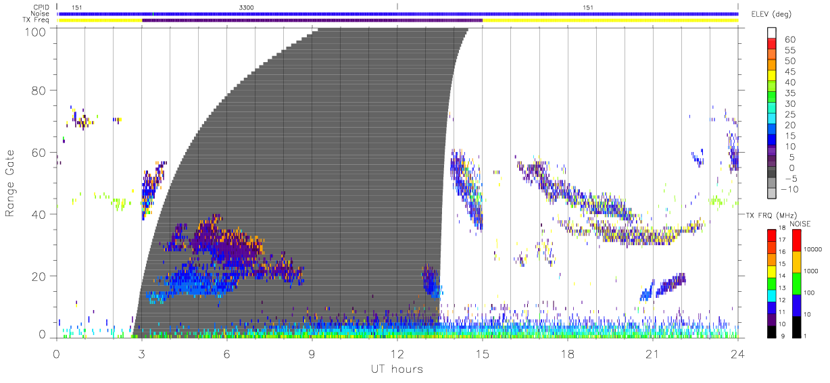Click the 14 label on the TX FRQ legend
Screen dimensions: 830x383
[x=782, y=276]
